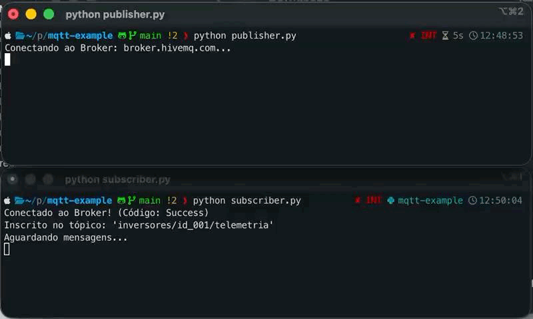Click the Python virtualenv icon in subscriber prompt

pos(391,200)
